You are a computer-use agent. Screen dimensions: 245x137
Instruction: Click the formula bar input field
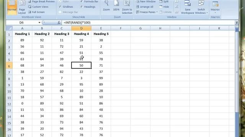click(x=149, y=22)
